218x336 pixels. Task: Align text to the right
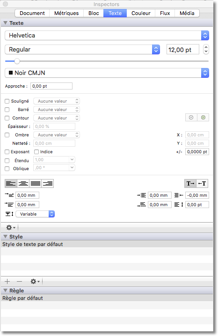(x=48, y=183)
